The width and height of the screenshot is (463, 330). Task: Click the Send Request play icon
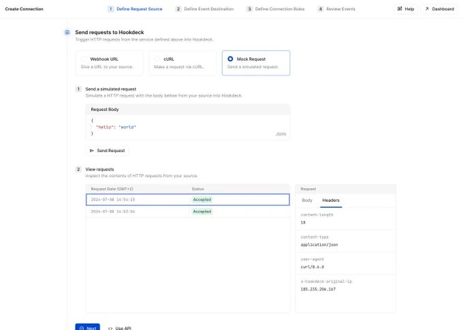(x=92, y=151)
